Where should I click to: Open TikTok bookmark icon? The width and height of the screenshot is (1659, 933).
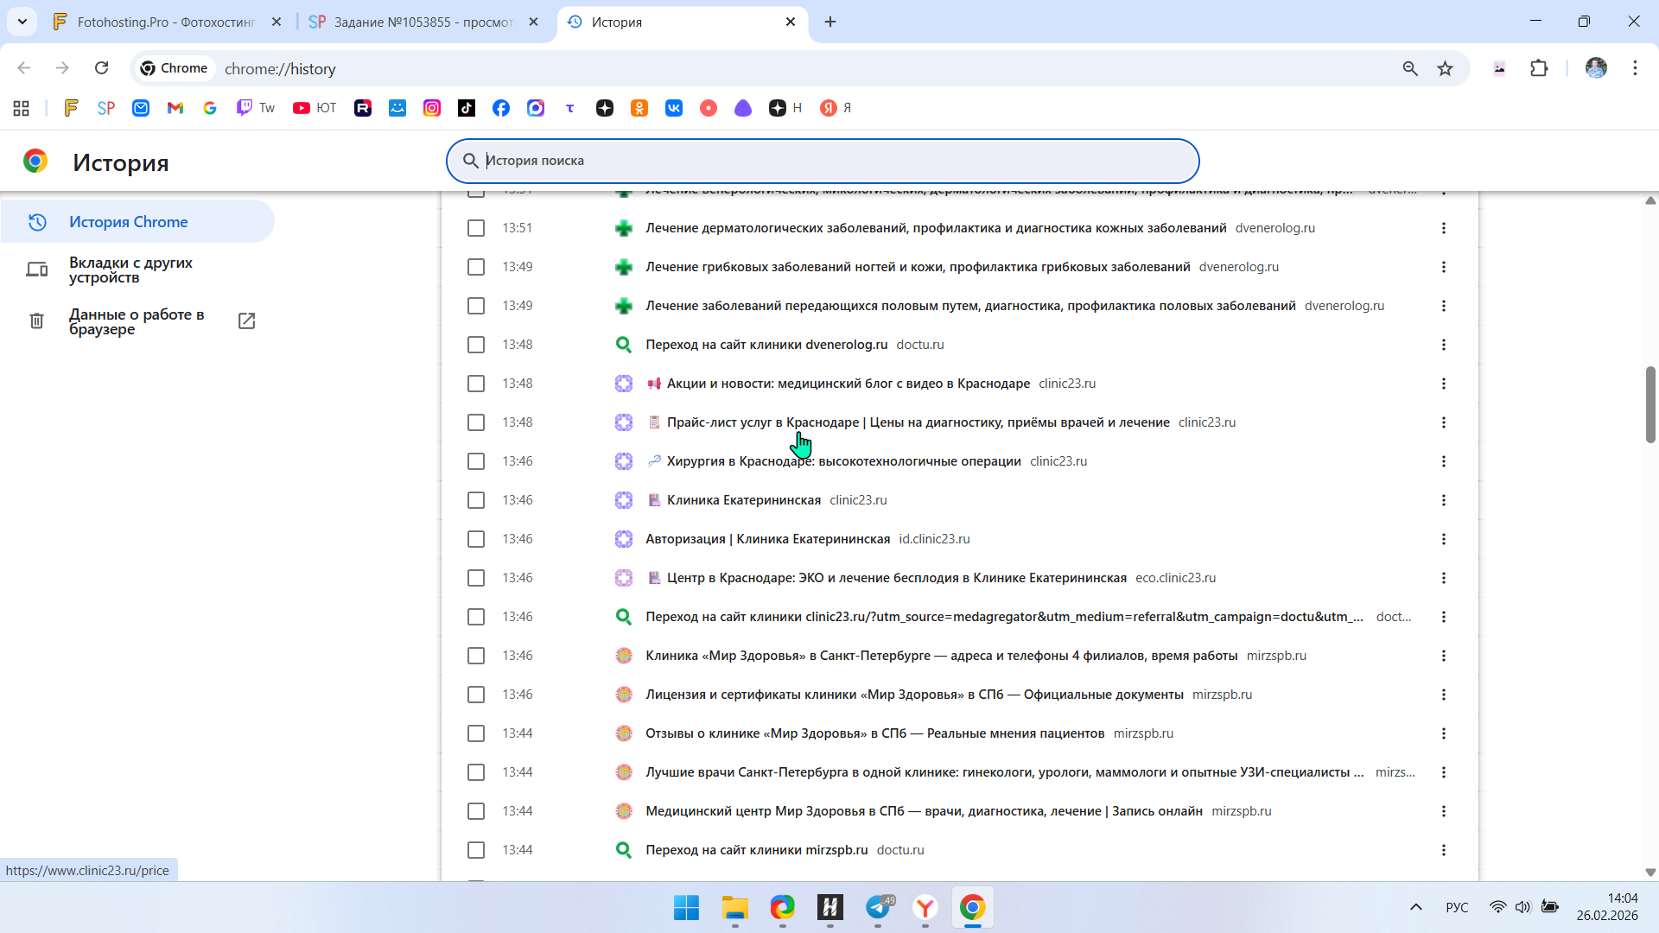tap(467, 108)
